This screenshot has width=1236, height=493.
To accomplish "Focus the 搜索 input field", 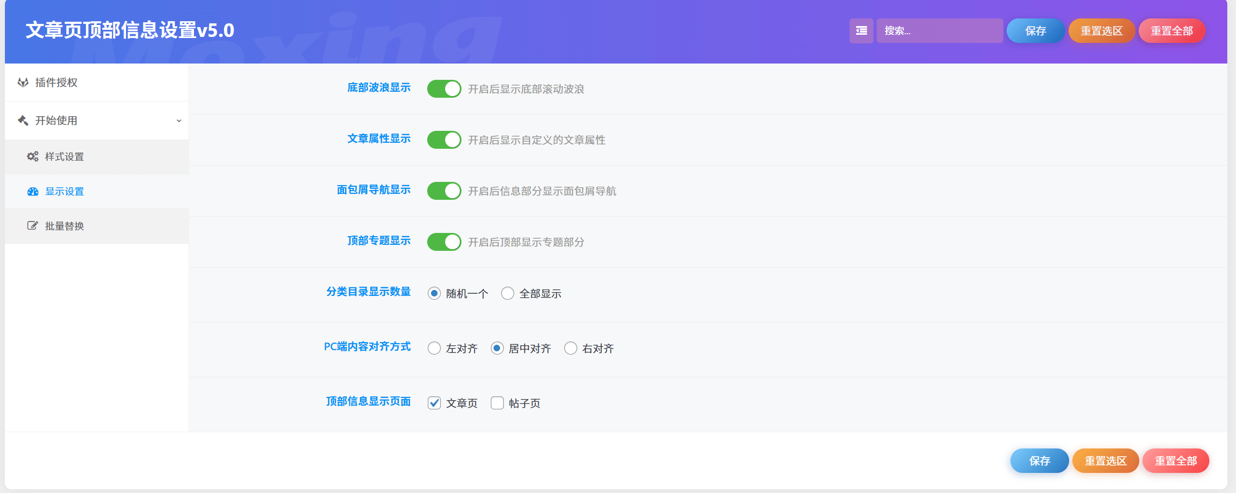I will tap(939, 31).
